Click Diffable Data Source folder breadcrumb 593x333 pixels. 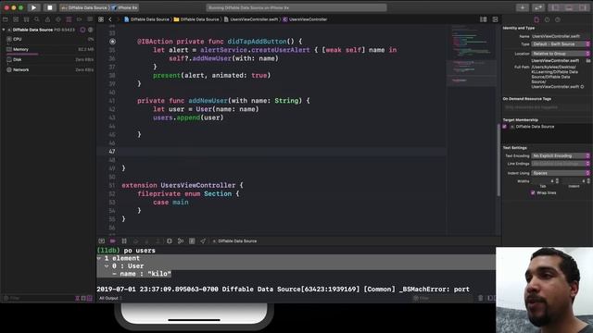(196, 19)
